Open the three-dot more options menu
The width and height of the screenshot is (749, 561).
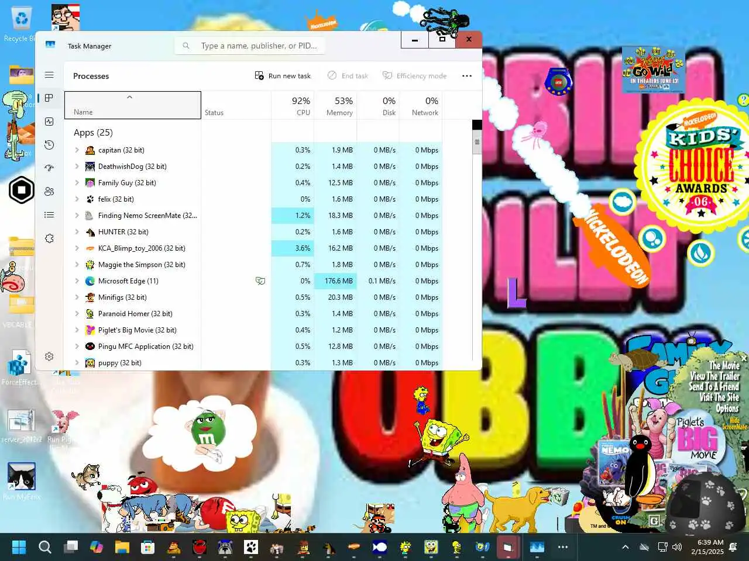tap(467, 76)
